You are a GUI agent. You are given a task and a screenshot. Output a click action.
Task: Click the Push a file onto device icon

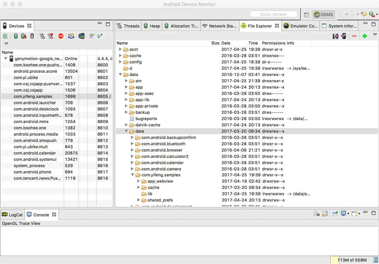[343, 36]
